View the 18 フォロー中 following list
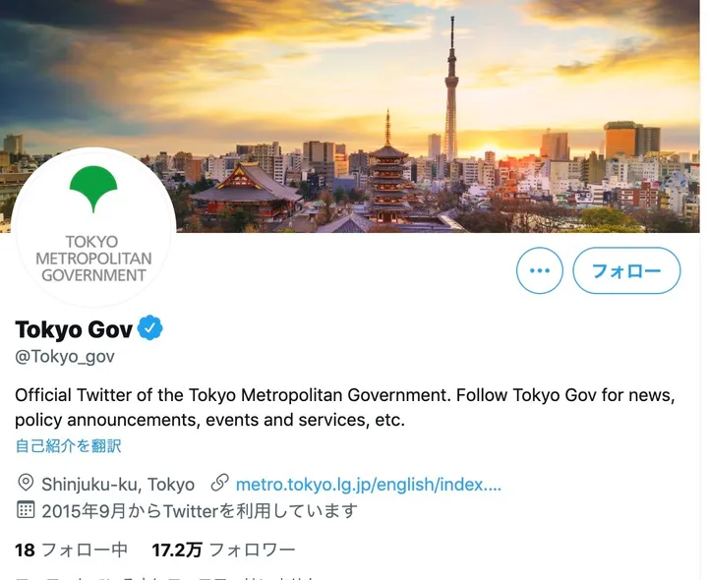This screenshot has height=580, width=708. click(x=72, y=551)
